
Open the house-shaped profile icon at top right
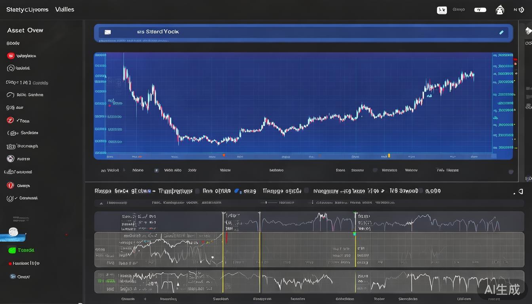(500, 10)
